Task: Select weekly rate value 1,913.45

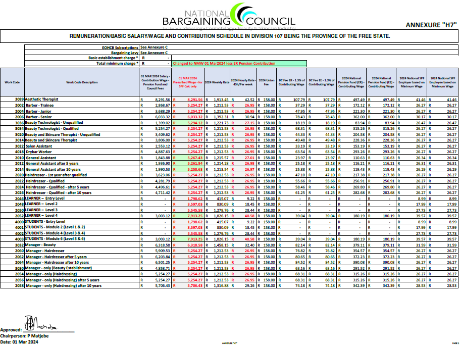Action: click(x=221, y=100)
